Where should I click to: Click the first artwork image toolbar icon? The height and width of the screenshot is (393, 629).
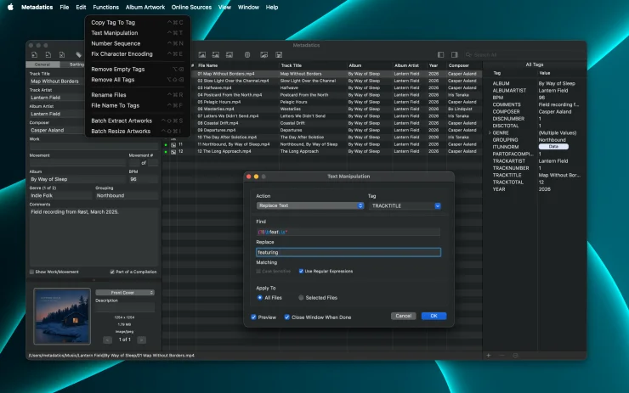click(202, 55)
